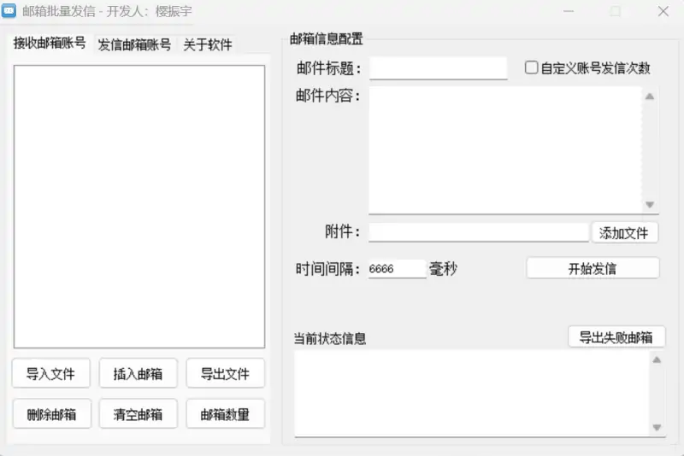Click the 附件 path field

[478, 232]
